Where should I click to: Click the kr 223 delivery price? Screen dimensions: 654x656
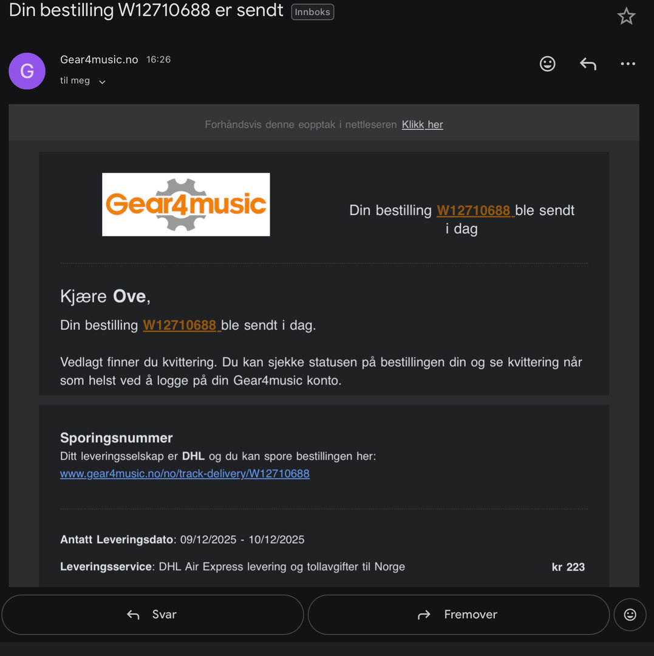(x=568, y=567)
